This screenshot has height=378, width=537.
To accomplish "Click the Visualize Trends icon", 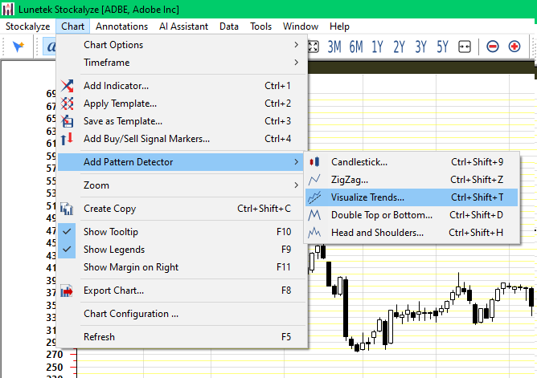I will tap(314, 197).
